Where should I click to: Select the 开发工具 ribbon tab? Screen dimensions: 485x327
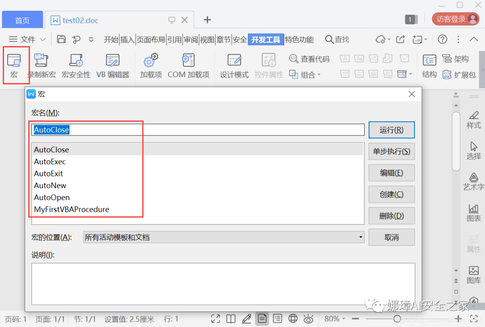pyautogui.click(x=266, y=39)
